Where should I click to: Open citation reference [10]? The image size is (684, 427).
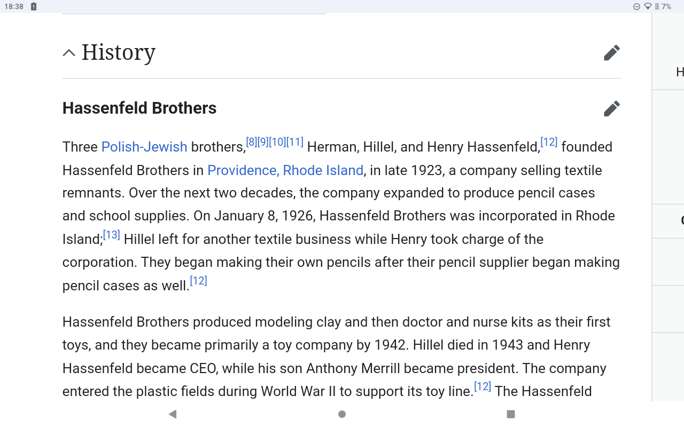(x=277, y=142)
